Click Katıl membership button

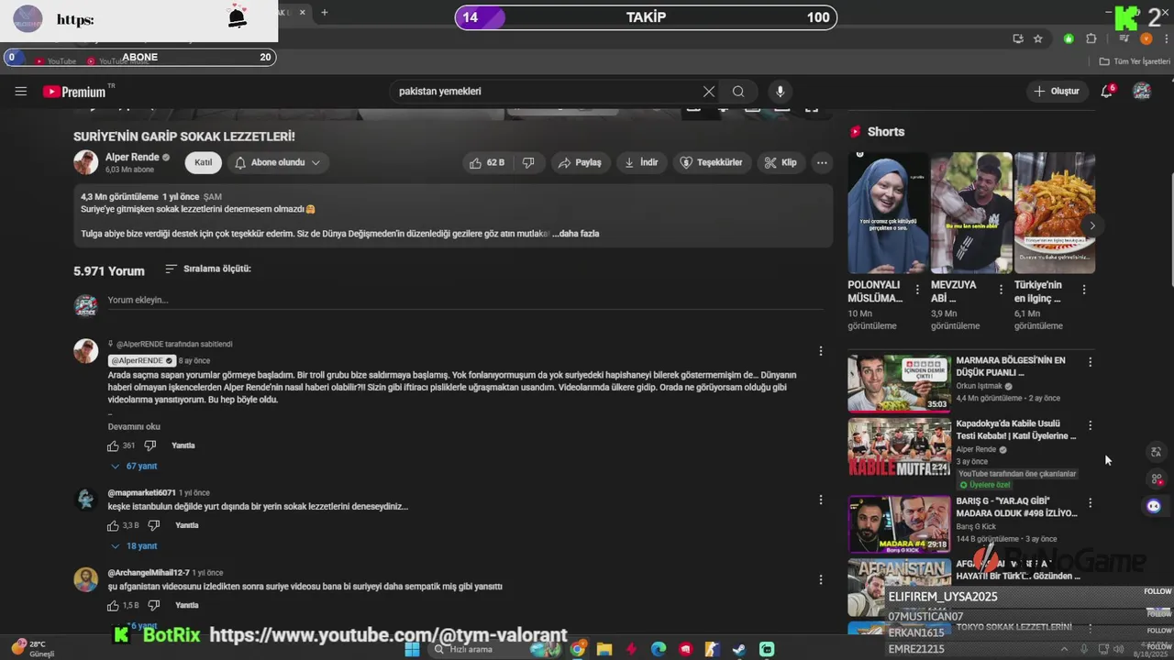[x=203, y=162]
